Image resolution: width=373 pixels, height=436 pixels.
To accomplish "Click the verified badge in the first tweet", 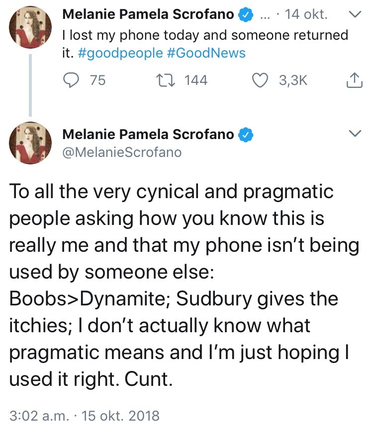I will pyautogui.click(x=245, y=15).
